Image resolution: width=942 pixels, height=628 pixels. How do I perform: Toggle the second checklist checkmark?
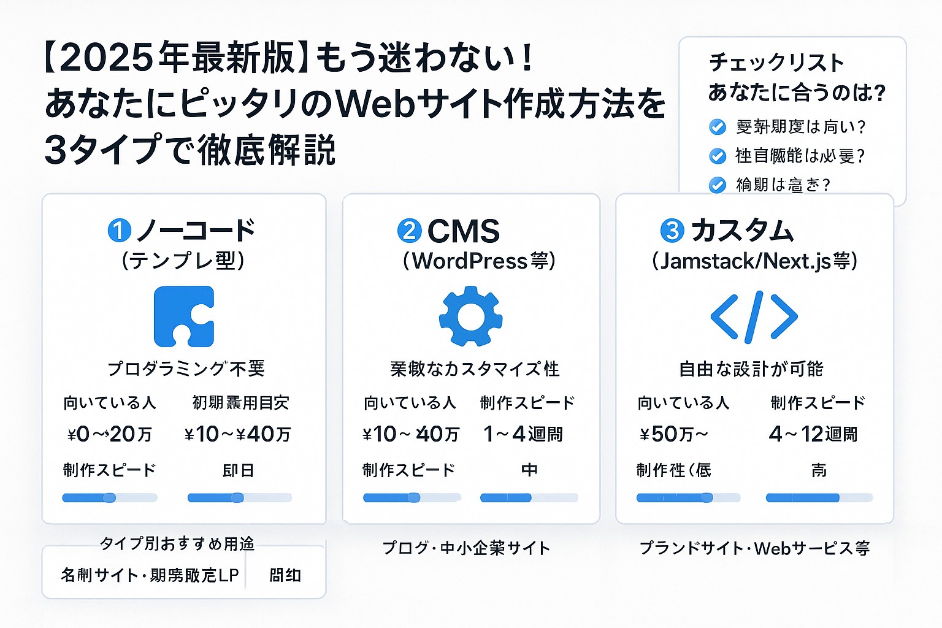point(717,156)
